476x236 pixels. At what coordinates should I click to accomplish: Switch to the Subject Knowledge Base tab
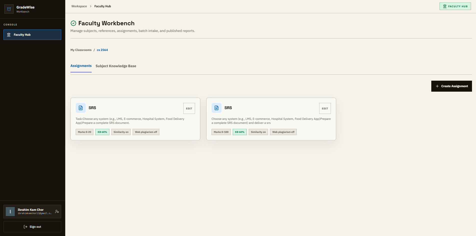[x=116, y=66]
